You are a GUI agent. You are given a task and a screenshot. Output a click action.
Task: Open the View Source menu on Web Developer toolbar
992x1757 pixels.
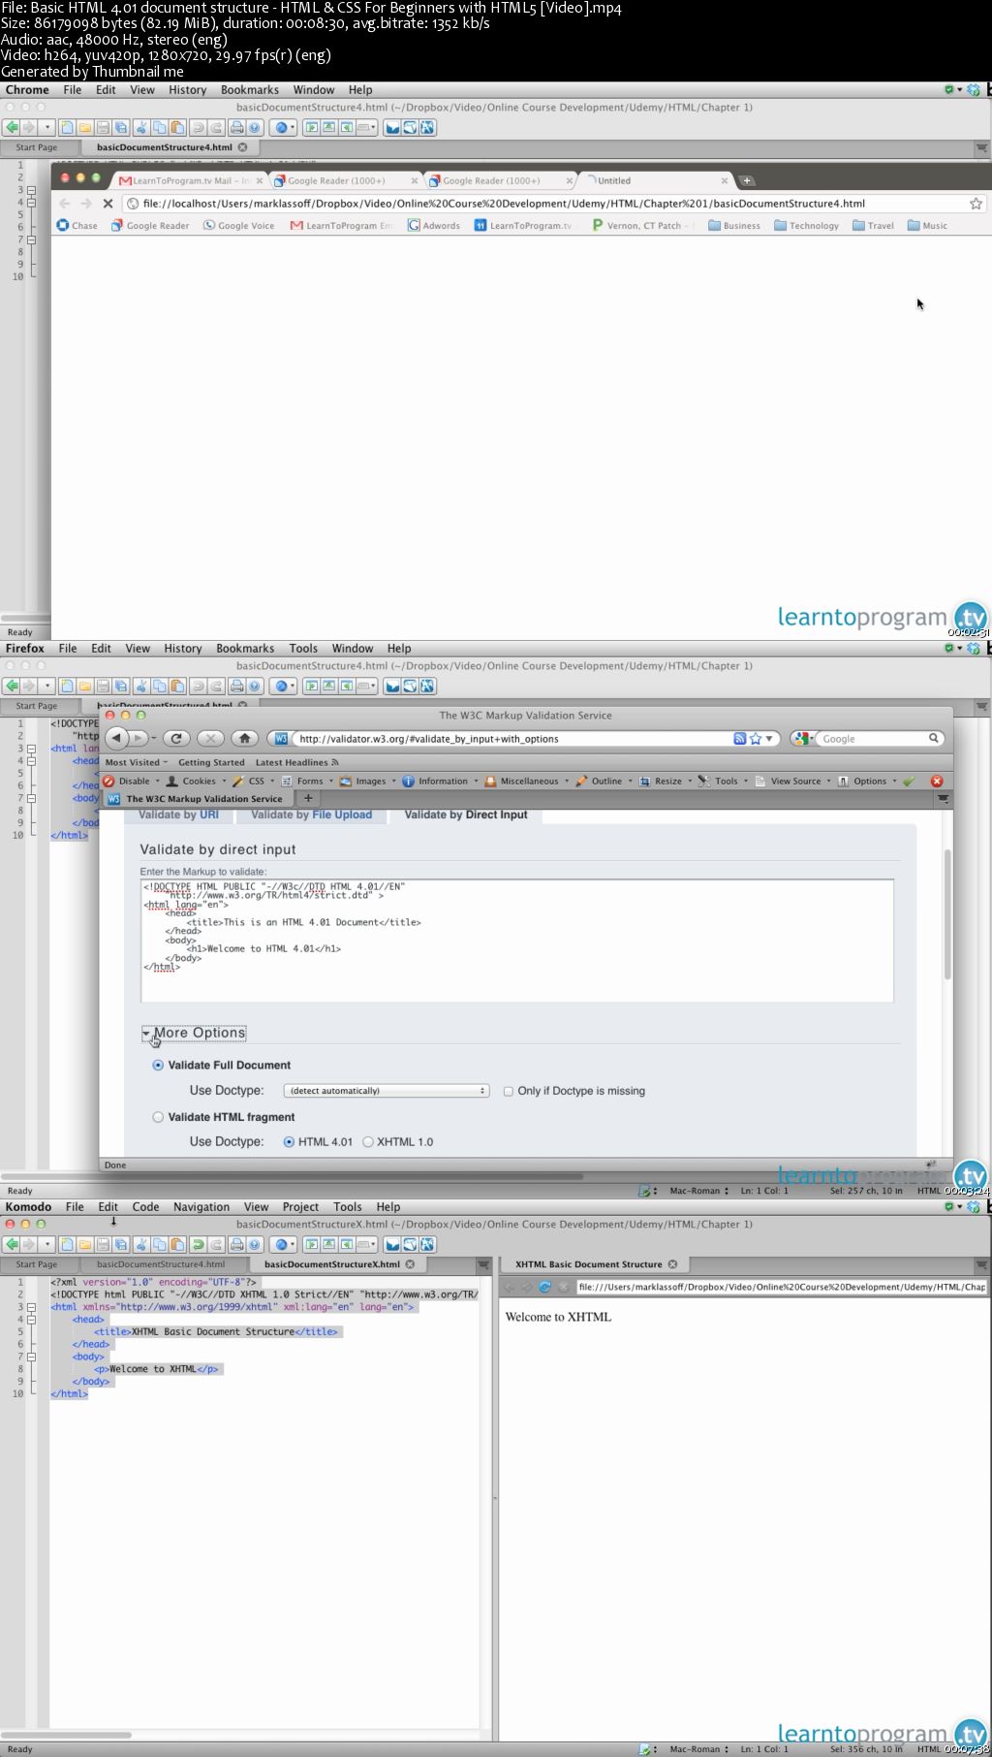793,781
